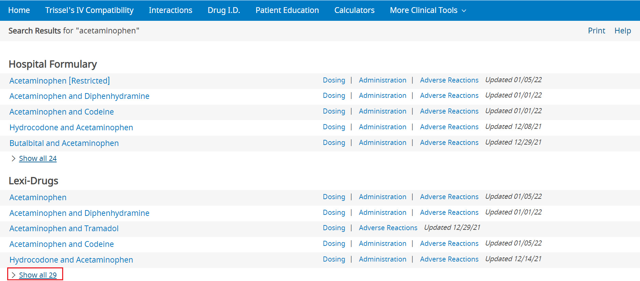640x281 pixels.
Task: Expand Show all 24 formulary results
Action: (x=38, y=159)
